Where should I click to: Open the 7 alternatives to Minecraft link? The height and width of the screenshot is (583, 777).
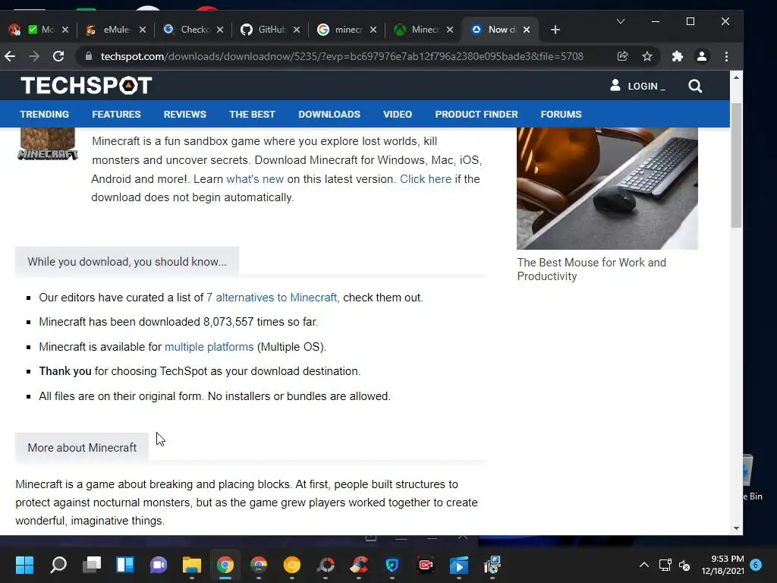[x=272, y=298]
